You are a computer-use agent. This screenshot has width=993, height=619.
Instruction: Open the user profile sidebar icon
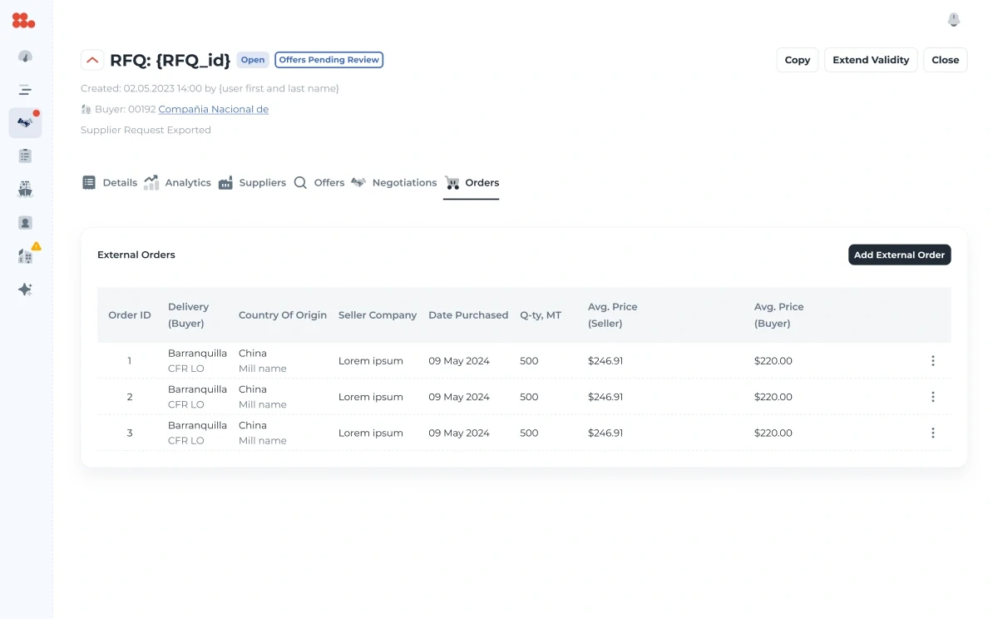tap(25, 223)
